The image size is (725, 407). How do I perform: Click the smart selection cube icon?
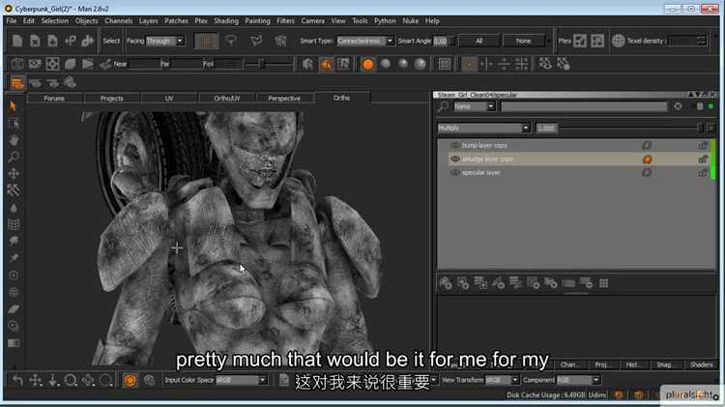point(280,41)
